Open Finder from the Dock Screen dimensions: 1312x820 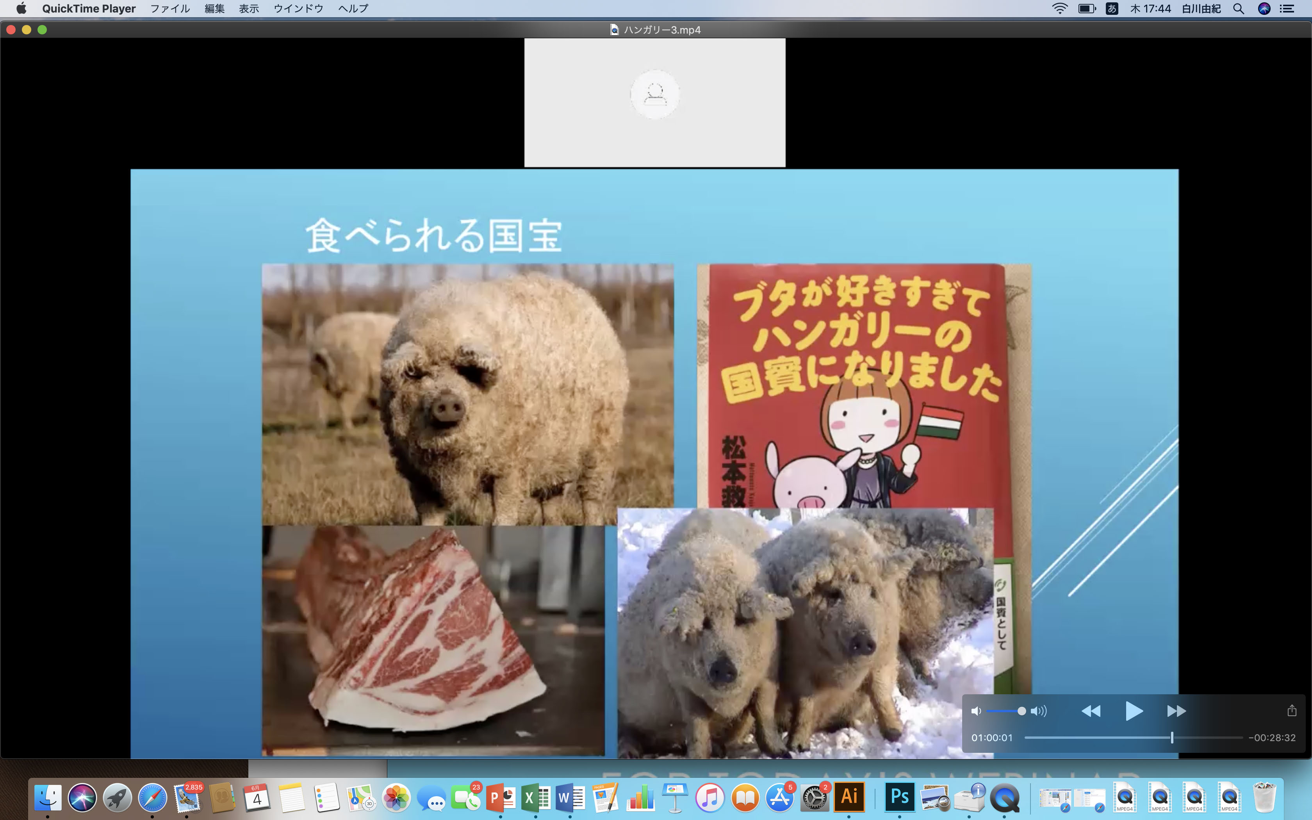point(48,797)
